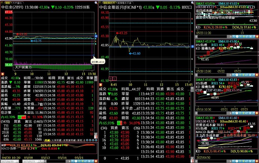Switch to the 選擇權未平倉 tab
This screenshot has width=259, height=163.
click(124, 3)
